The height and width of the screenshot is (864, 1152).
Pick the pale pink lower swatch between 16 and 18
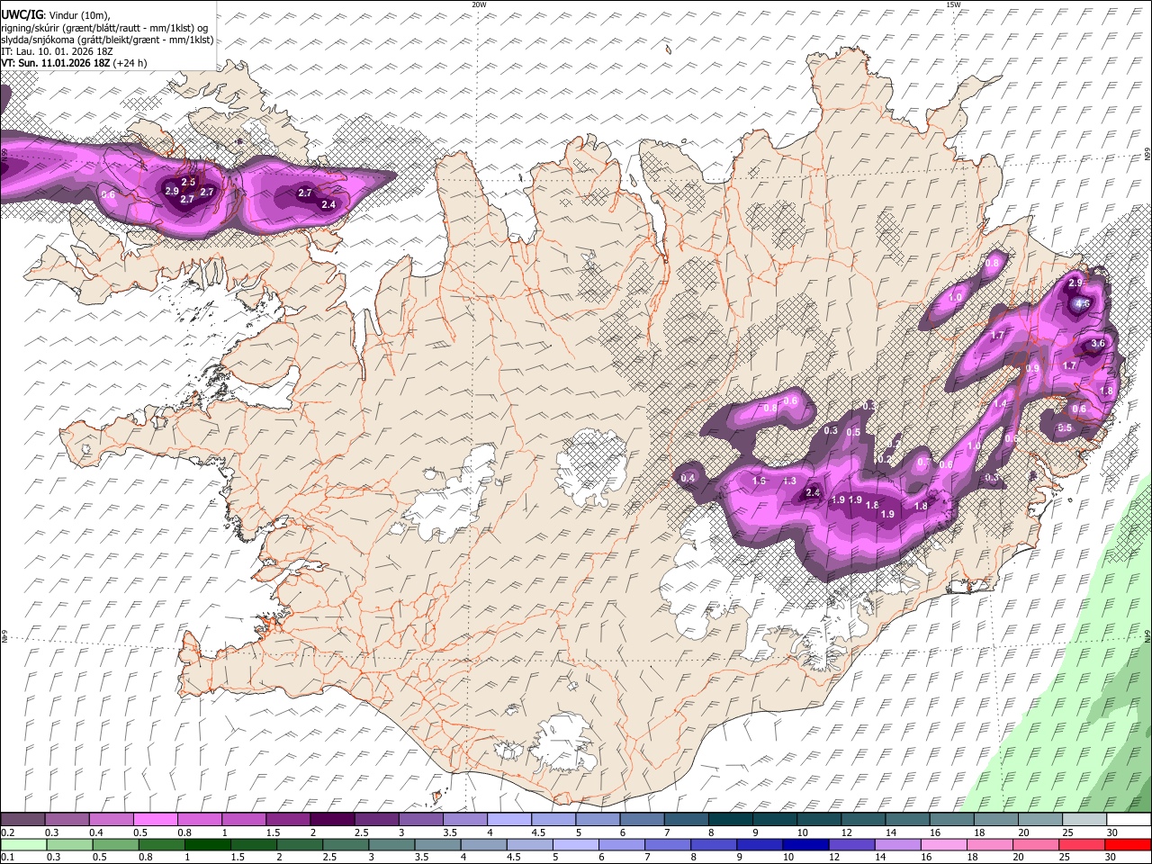coord(944,844)
